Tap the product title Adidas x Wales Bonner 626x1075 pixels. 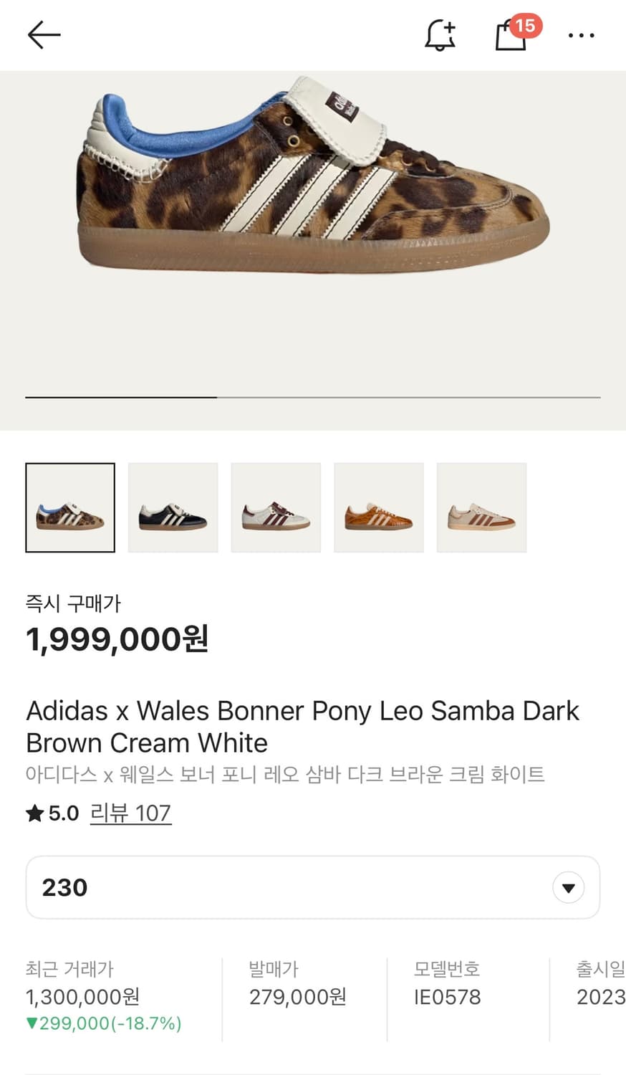tap(302, 726)
